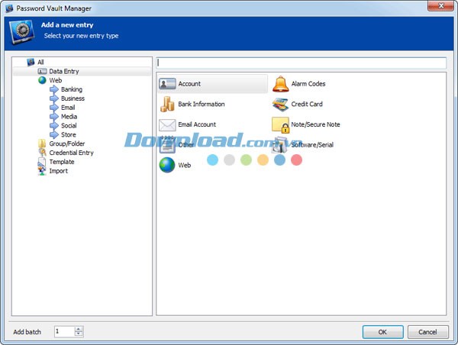Select Template label in tree
458x345 pixels.
pyautogui.click(x=62, y=162)
